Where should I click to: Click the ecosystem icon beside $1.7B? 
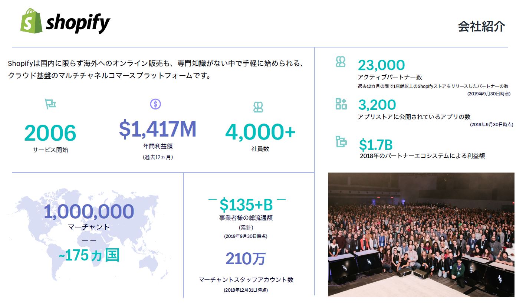point(341,142)
